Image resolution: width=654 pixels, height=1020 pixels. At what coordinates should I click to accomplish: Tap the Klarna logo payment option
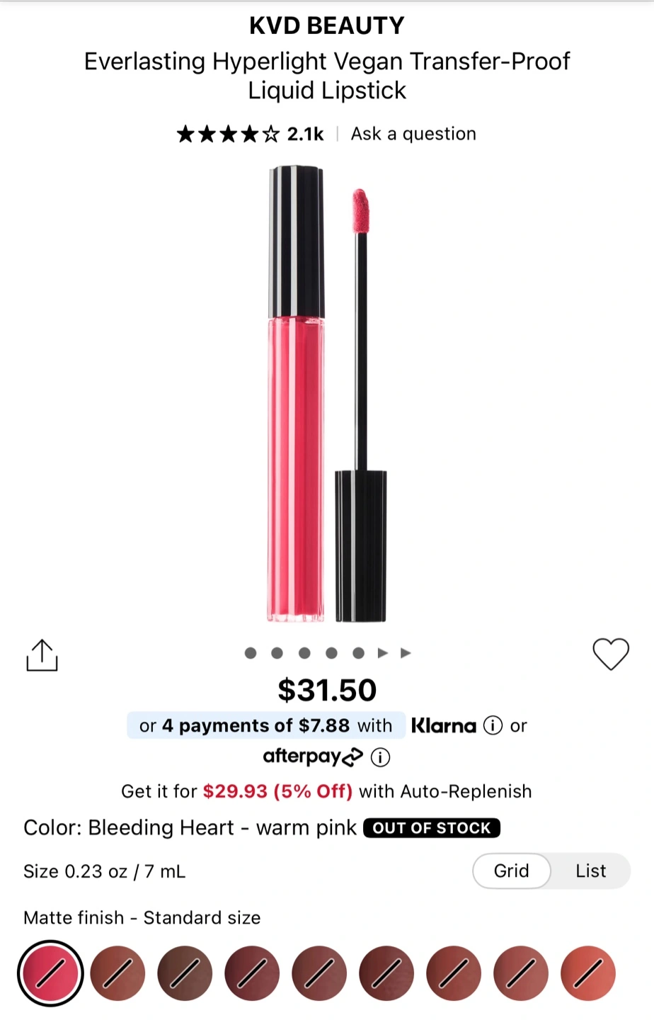tap(444, 725)
